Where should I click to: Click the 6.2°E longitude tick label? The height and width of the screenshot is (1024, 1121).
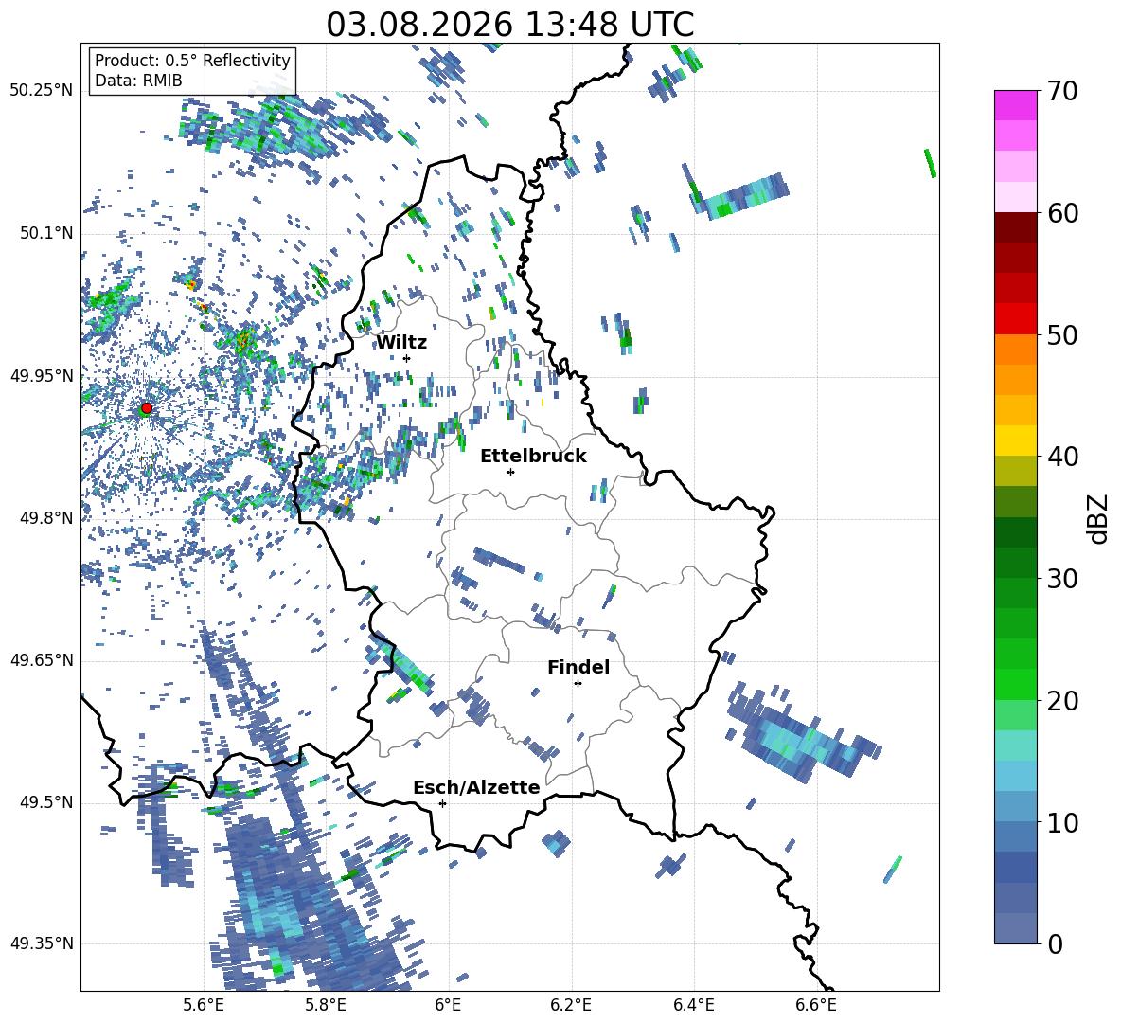coord(571,1005)
